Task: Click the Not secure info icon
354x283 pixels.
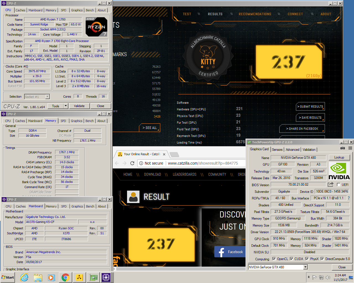Action: tap(141, 163)
